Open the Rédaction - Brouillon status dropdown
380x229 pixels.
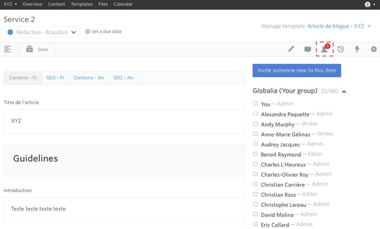42,32
